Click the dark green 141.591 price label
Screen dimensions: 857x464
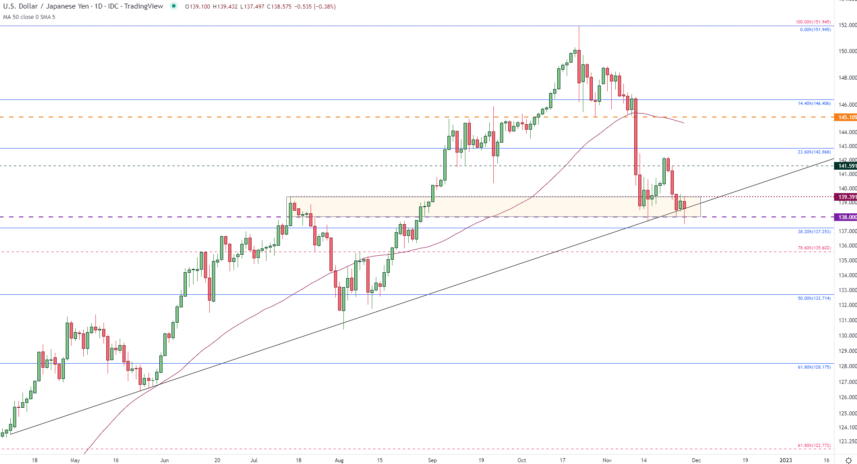click(x=846, y=166)
